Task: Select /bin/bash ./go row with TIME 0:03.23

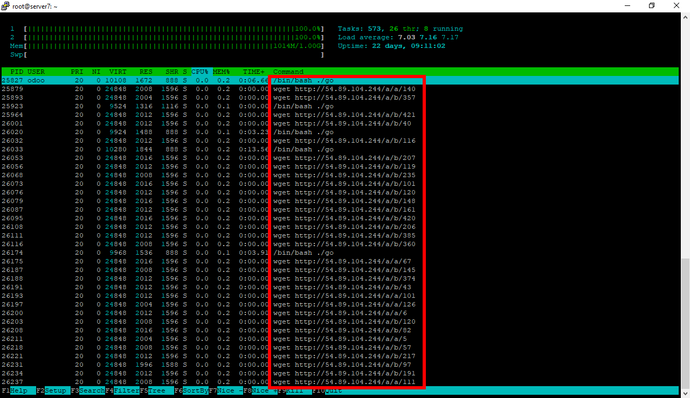Action: pyautogui.click(x=340, y=132)
